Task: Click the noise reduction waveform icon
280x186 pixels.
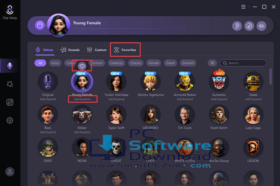Action: click(261, 26)
